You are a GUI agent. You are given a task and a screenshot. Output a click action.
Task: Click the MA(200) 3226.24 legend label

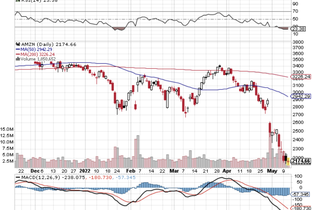point(38,54)
